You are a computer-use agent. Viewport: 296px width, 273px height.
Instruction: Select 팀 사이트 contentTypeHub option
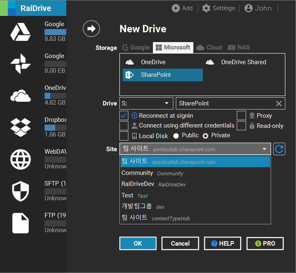195,218
